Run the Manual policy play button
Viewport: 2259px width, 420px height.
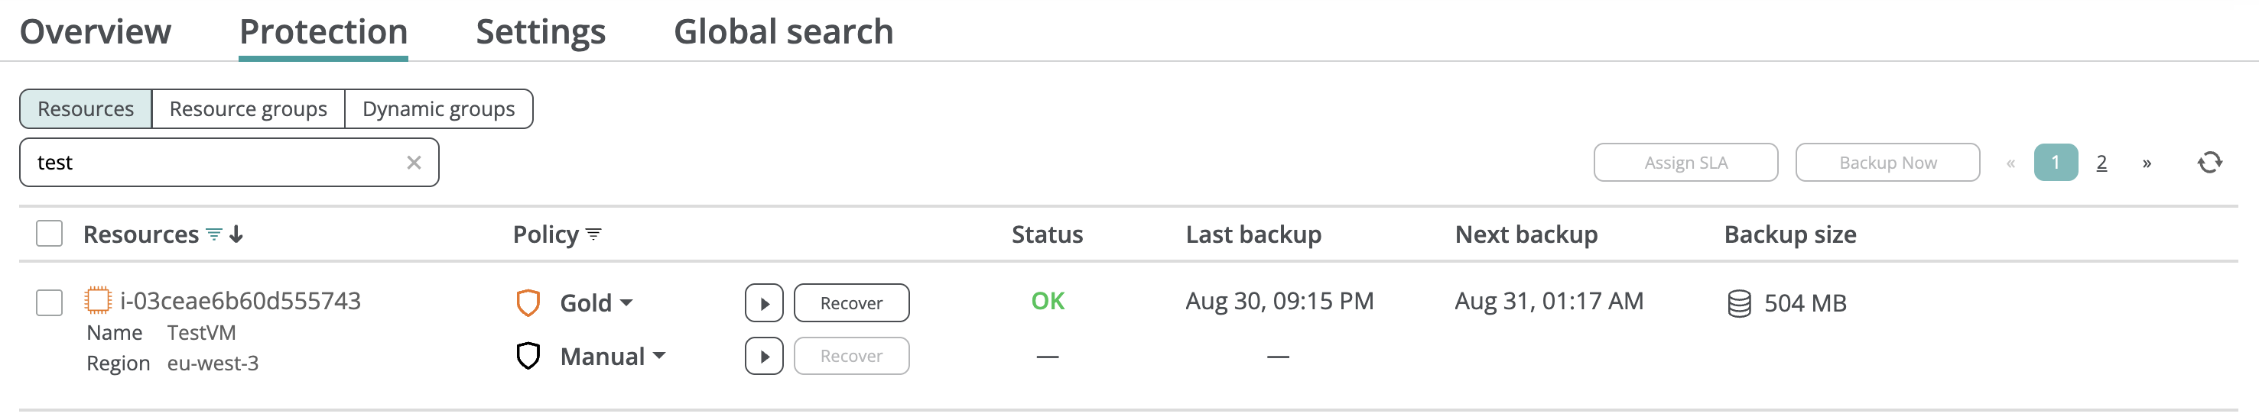click(764, 356)
